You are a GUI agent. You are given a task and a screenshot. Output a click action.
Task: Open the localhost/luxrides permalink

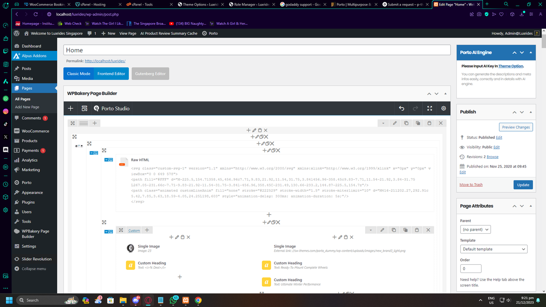(x=105, y=61)
